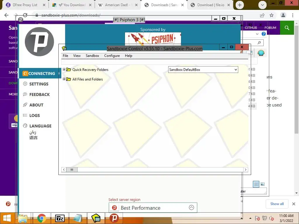Open the Help menu in Sandboxie Control
Viewport: 299px width, 224px height.
coord(128,56)
